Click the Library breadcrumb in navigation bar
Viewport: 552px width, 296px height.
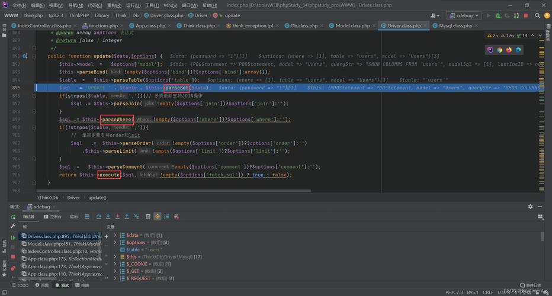(x=102, y=15)
